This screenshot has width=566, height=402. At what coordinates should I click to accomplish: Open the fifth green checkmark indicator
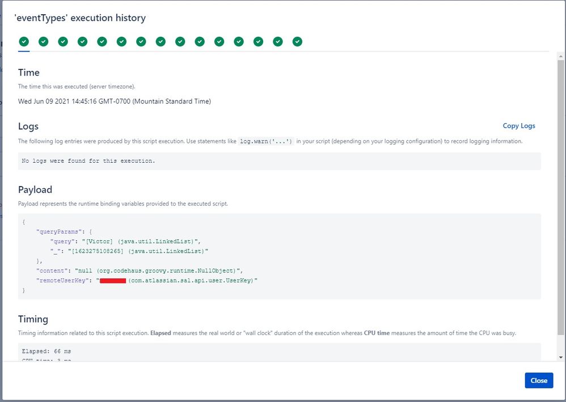[x=102, y=41]
